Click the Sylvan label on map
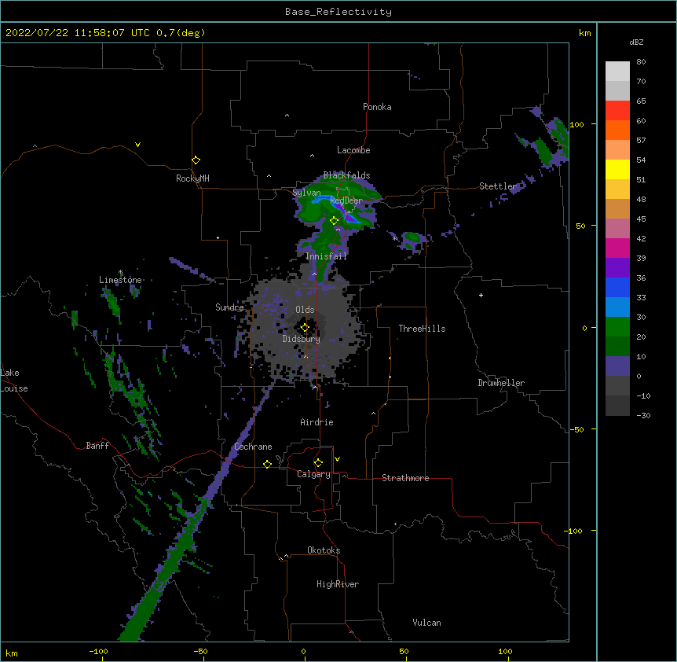The height and width of the screenshot is (662, 677). click(x=306, y=193)
